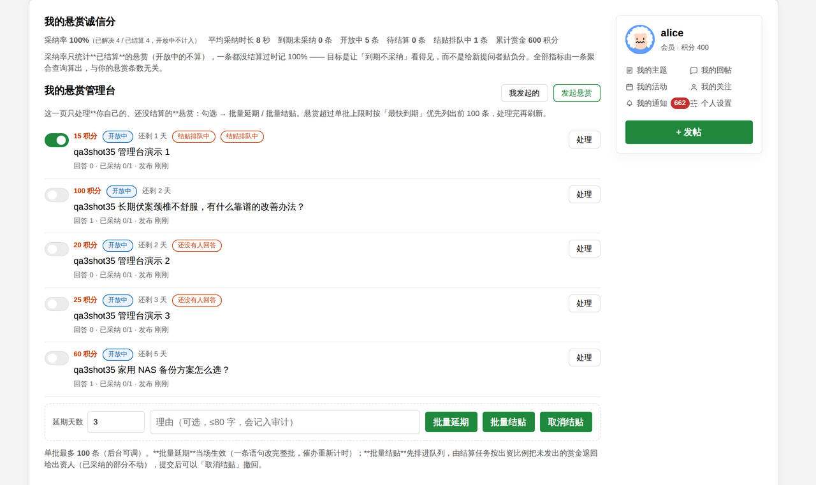816x485 pixels.
Task: Click alice's avatar image
Action: (x=640, y=40)
